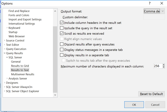
Task: Collapse the Query Results node
Action: point(5,53)
